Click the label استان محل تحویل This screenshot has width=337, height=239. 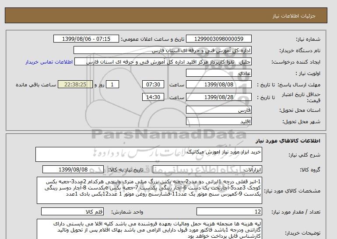(x=300, y=110)
